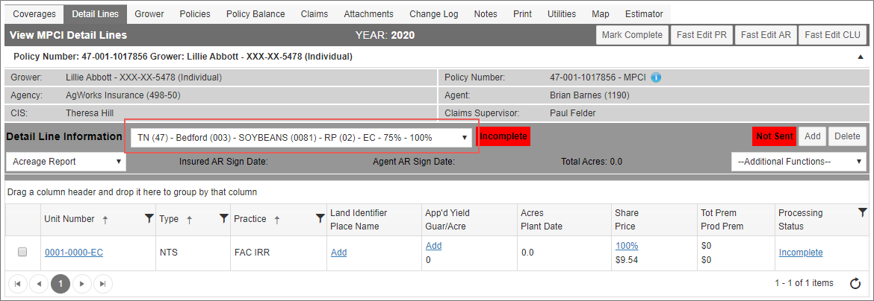Open the detail line selection dropdown
The height and width of the screenshot is (301, 874).
pos(302,137)
